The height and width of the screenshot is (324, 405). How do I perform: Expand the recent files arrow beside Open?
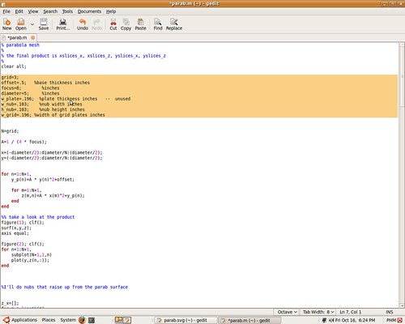point(32,24)
